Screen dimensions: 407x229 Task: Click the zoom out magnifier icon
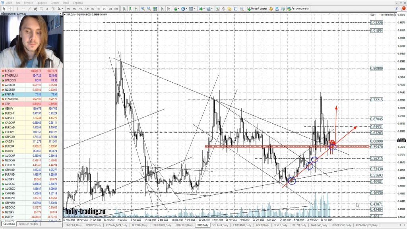point(148,8)
